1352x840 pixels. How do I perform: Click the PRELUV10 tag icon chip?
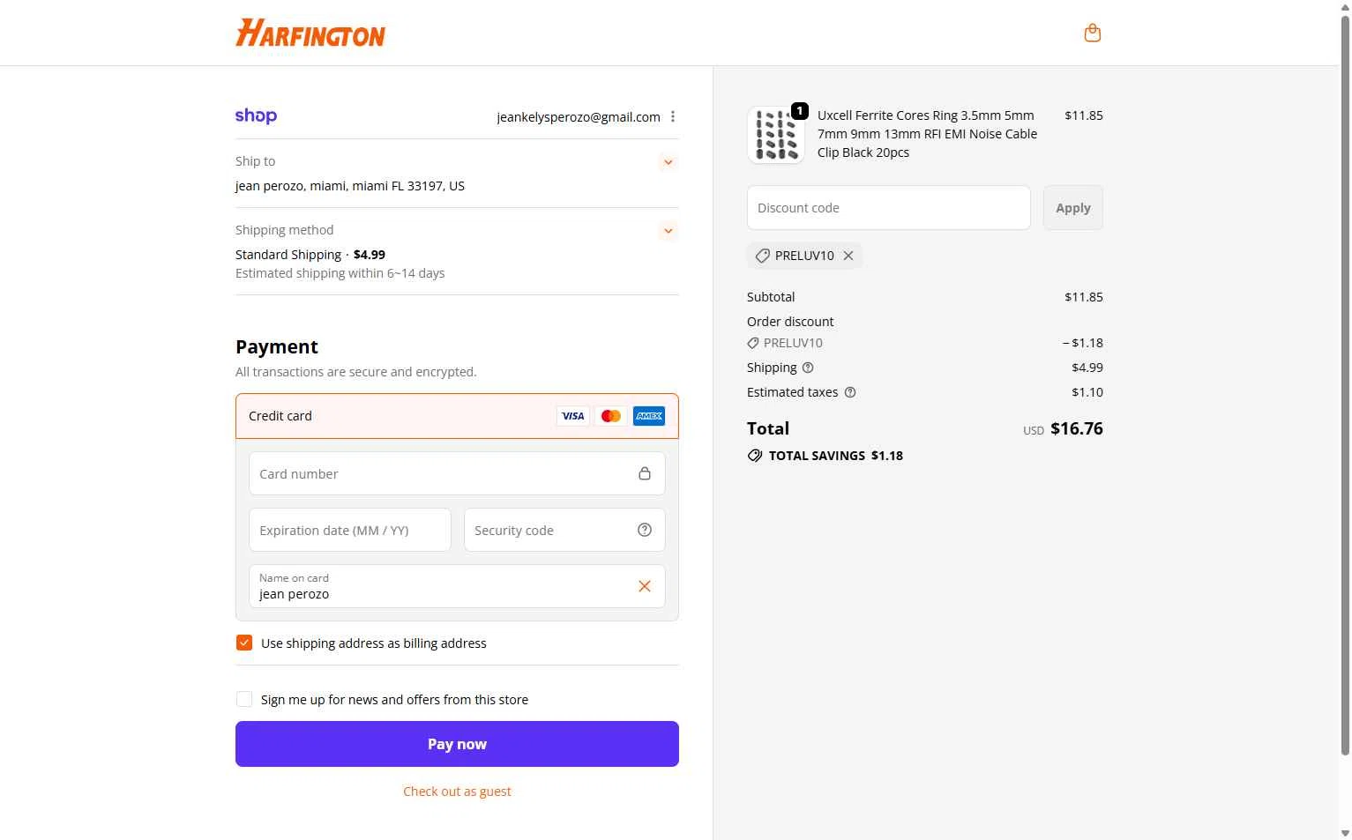(763, 256)
